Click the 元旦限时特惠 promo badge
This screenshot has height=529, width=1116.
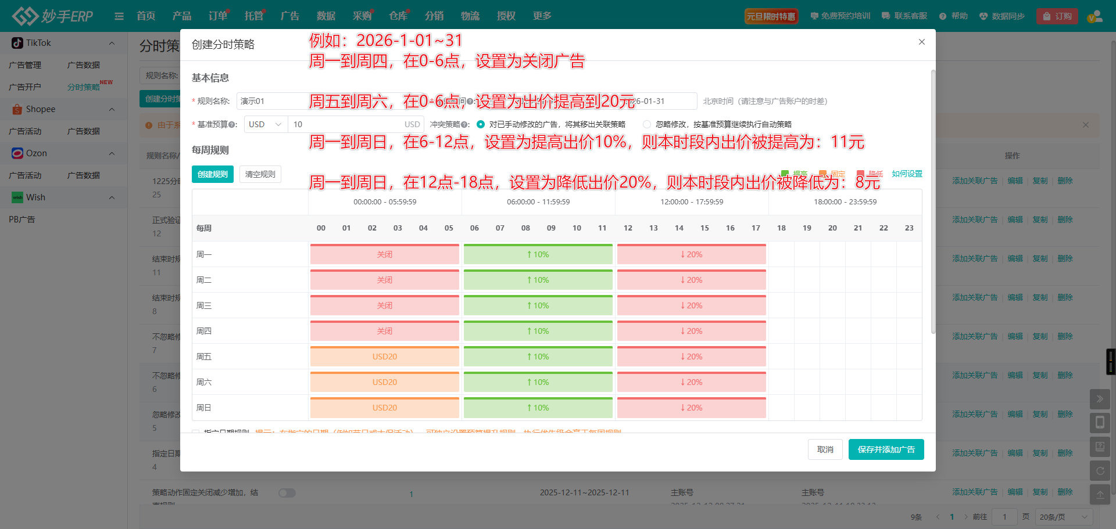pos(771,16)
